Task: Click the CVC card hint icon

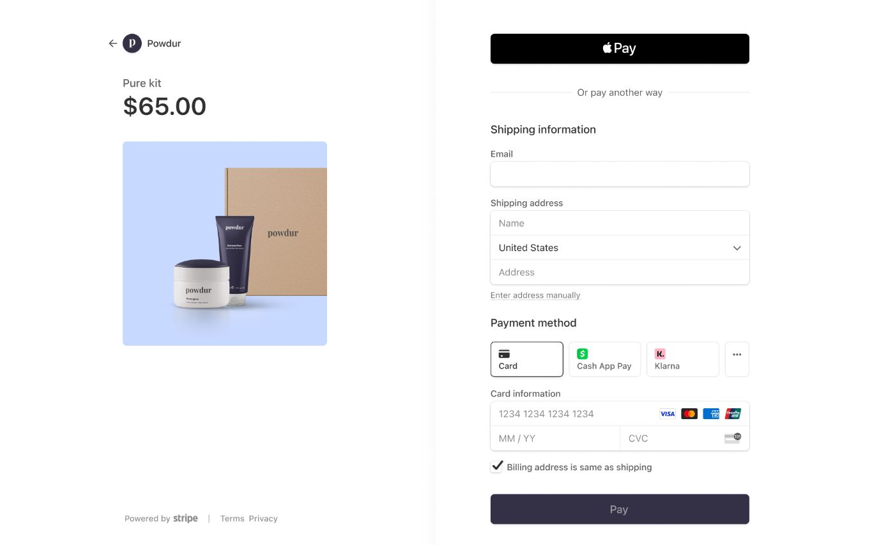Action: pos(732,438)
